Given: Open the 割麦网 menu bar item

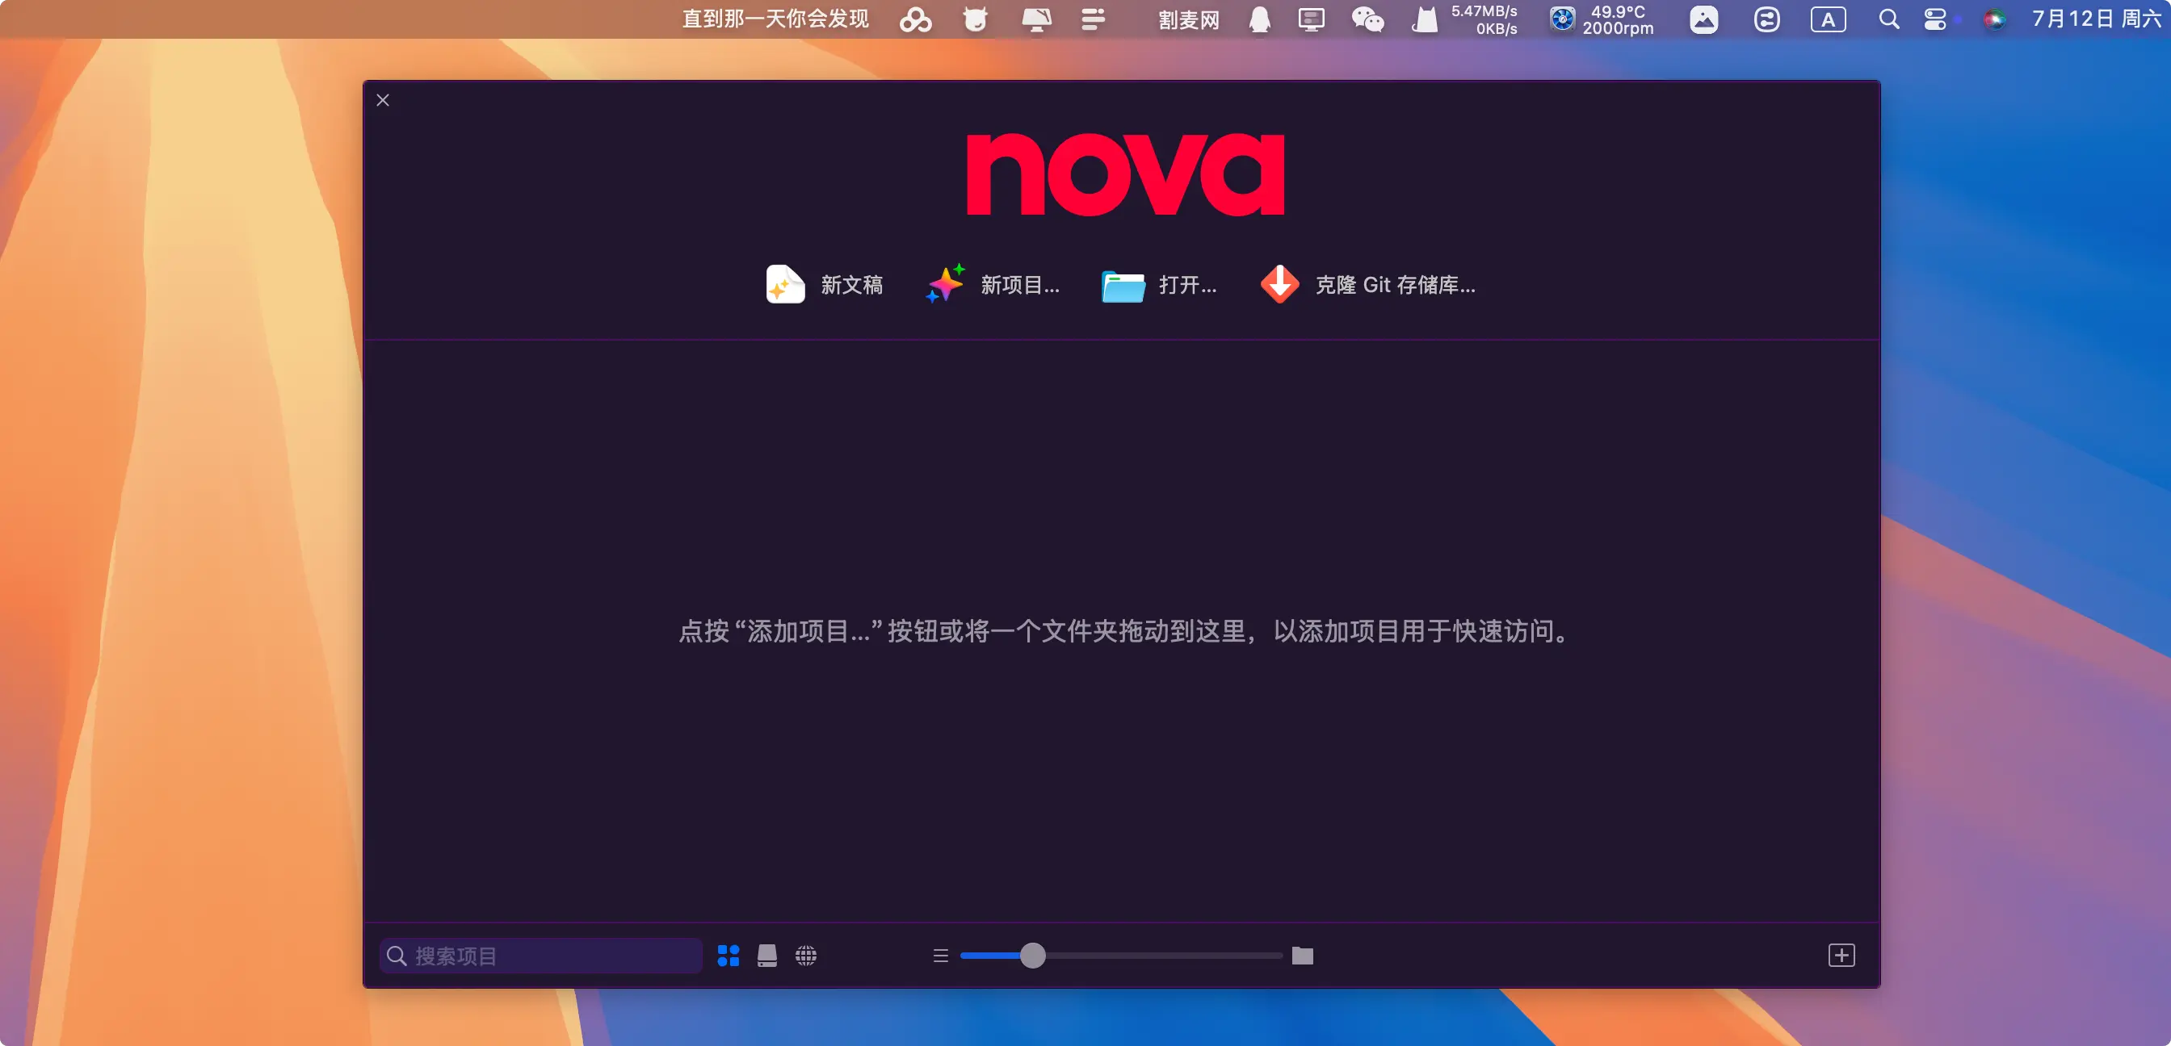Looking at the screenshot, I should tap(1188, 19).
